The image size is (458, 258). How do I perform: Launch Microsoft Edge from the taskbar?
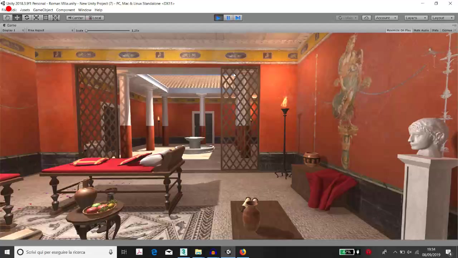pyautogui.click(x=154, y=252)
